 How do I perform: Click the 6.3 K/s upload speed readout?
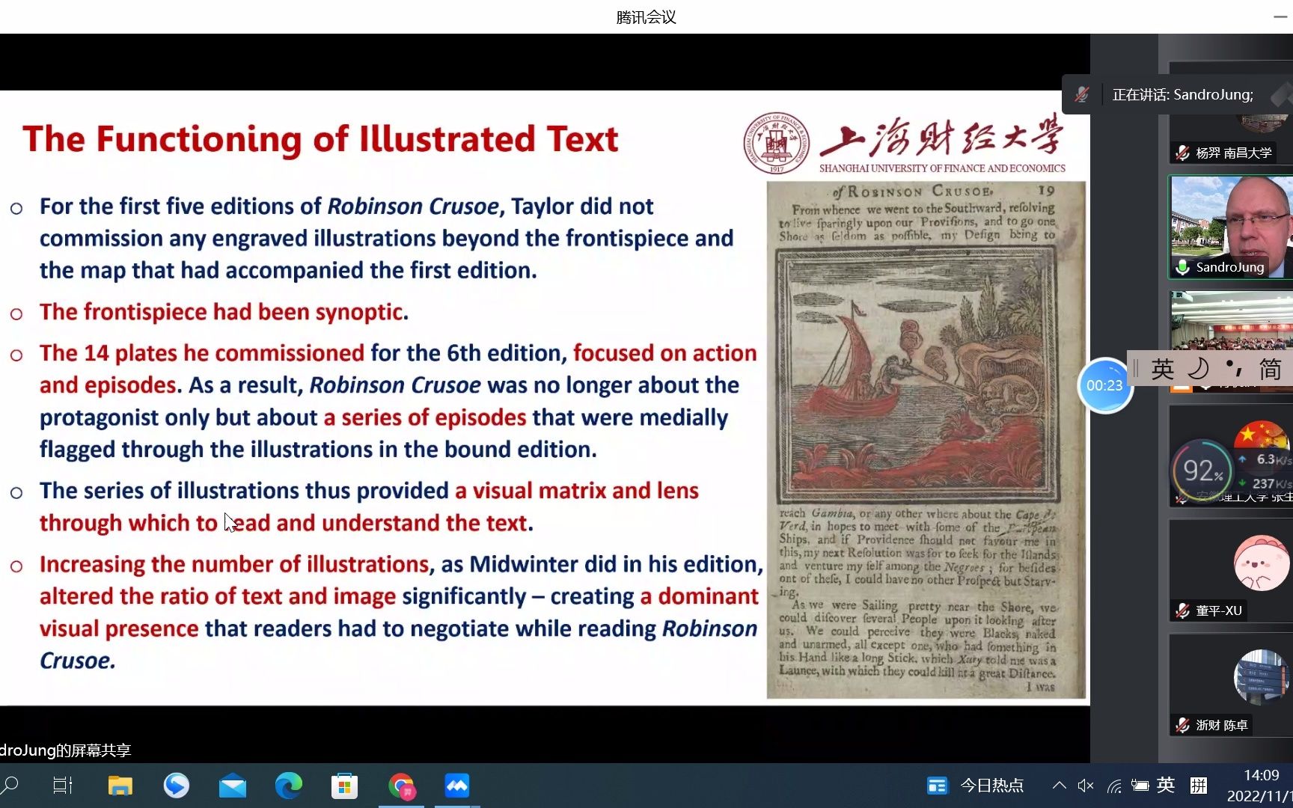pos(1274,459)
